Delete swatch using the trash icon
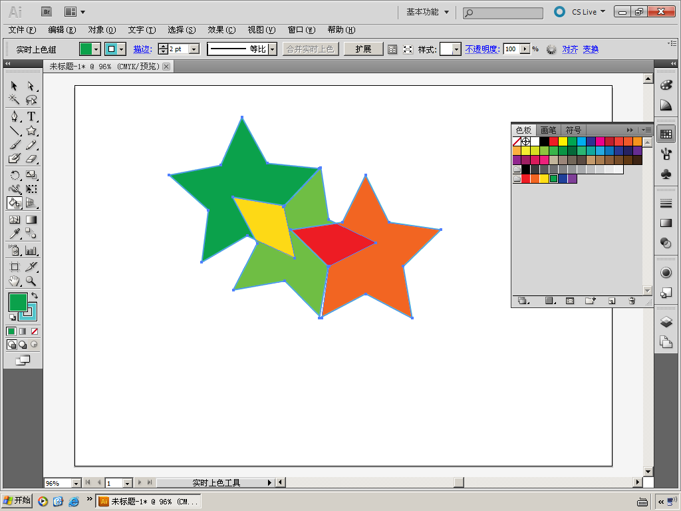681x511 pixels. [x=632, y=301]
